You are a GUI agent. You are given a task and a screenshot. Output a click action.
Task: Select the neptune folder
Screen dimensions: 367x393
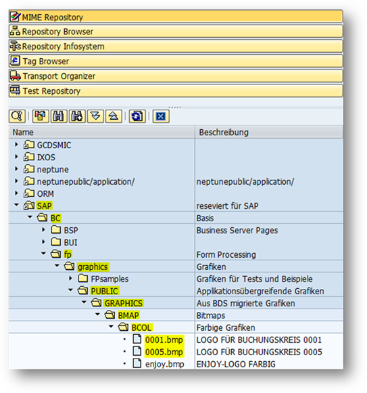click(x=53, y=169)
